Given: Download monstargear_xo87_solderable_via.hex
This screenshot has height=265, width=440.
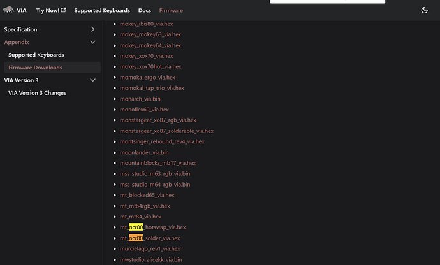Looking at the screenshot, I should (166, 131).
